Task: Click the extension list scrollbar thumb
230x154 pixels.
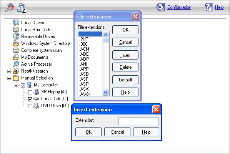Action: click(106, 40)
